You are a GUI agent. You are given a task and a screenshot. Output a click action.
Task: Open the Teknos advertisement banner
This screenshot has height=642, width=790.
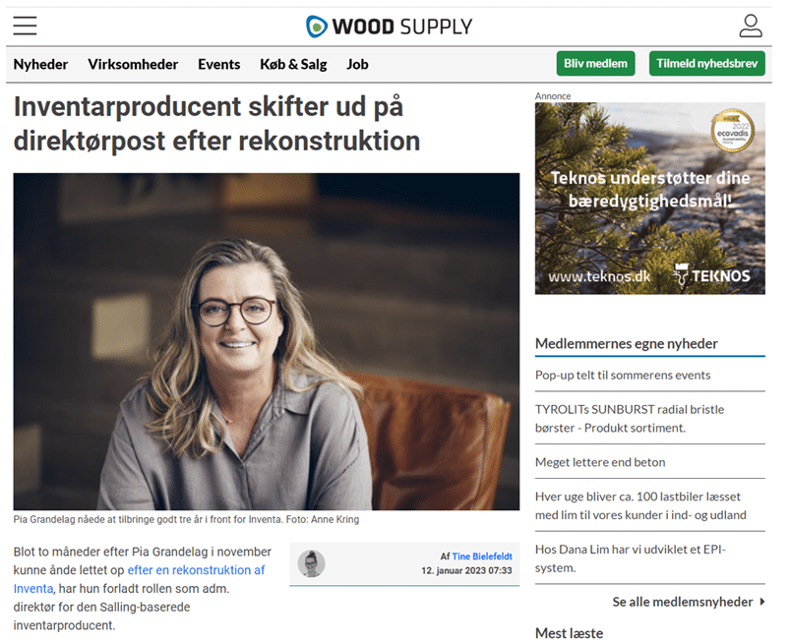click(650, 199)
